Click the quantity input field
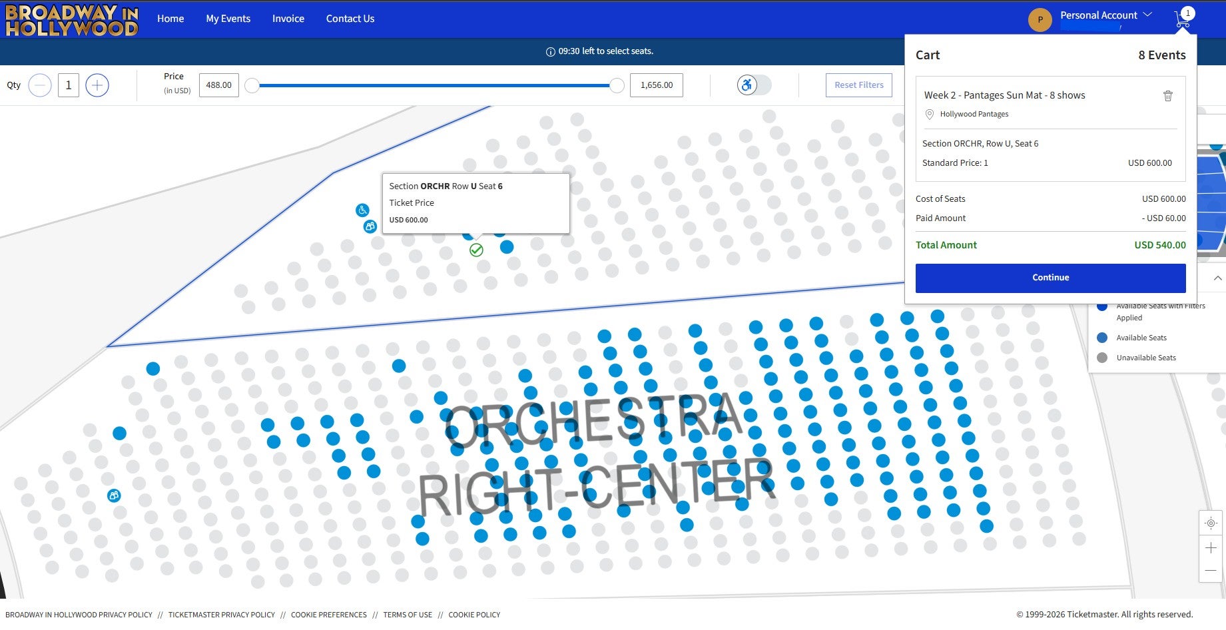This screenshot has height=630, width=1226. click(69, 85)
